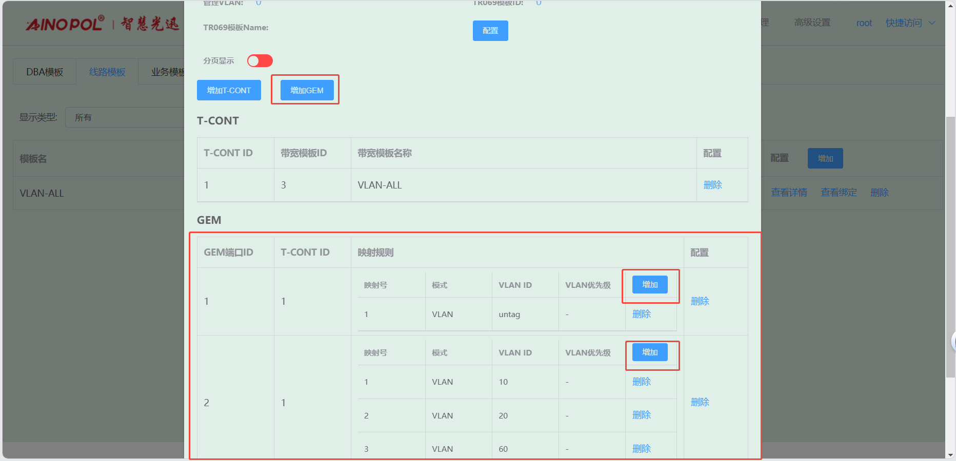
Task: Add a mapping rule to GEM port 1
Action: [649, 284]
